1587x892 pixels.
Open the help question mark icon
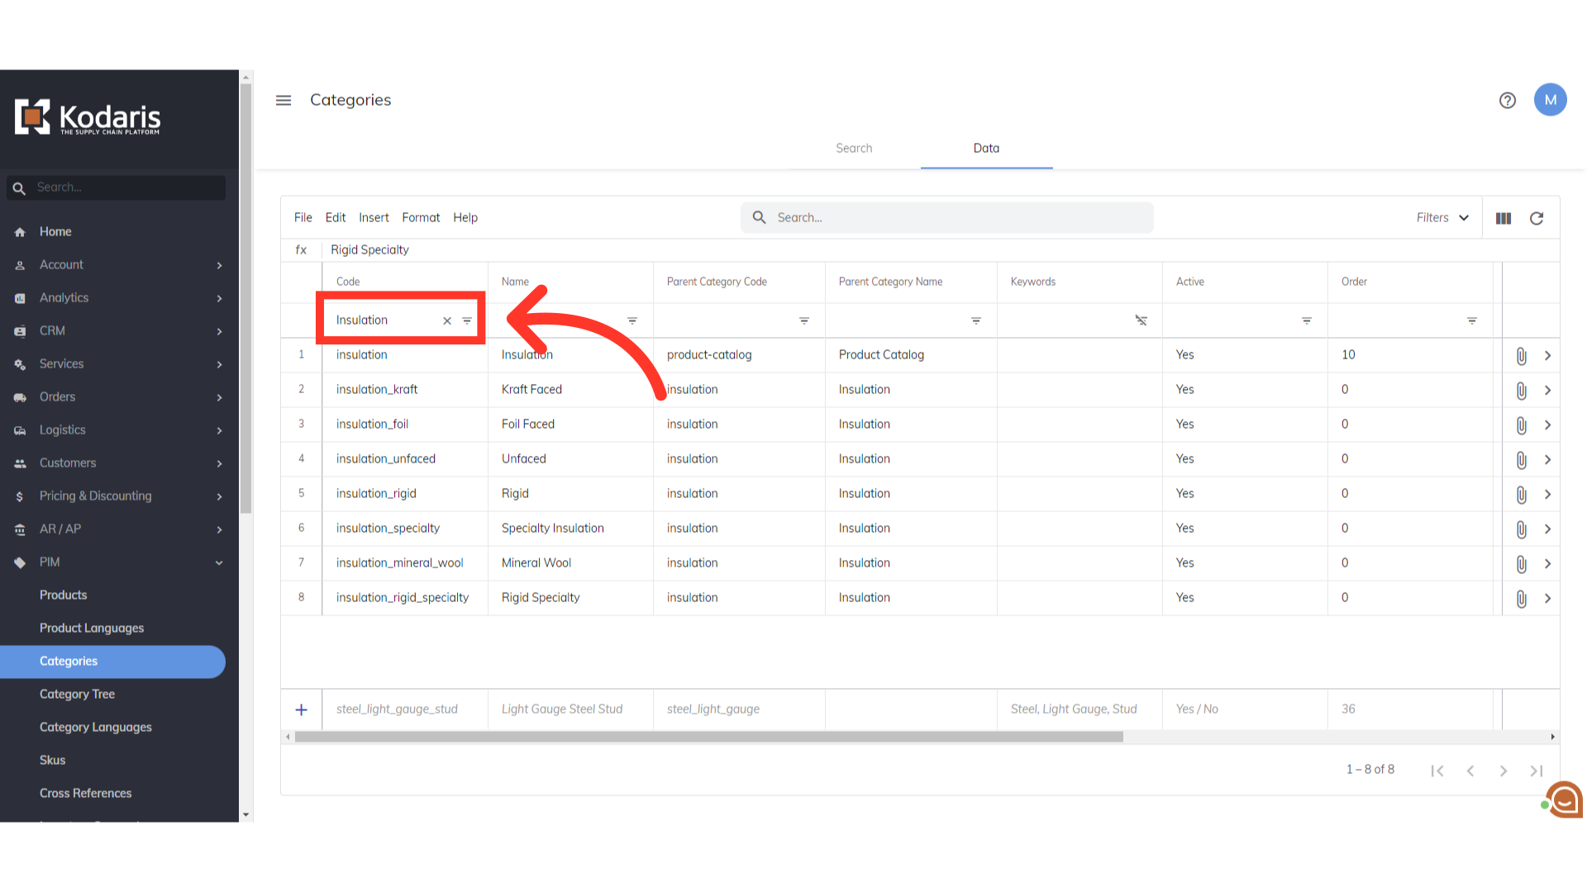[1507, 100]
